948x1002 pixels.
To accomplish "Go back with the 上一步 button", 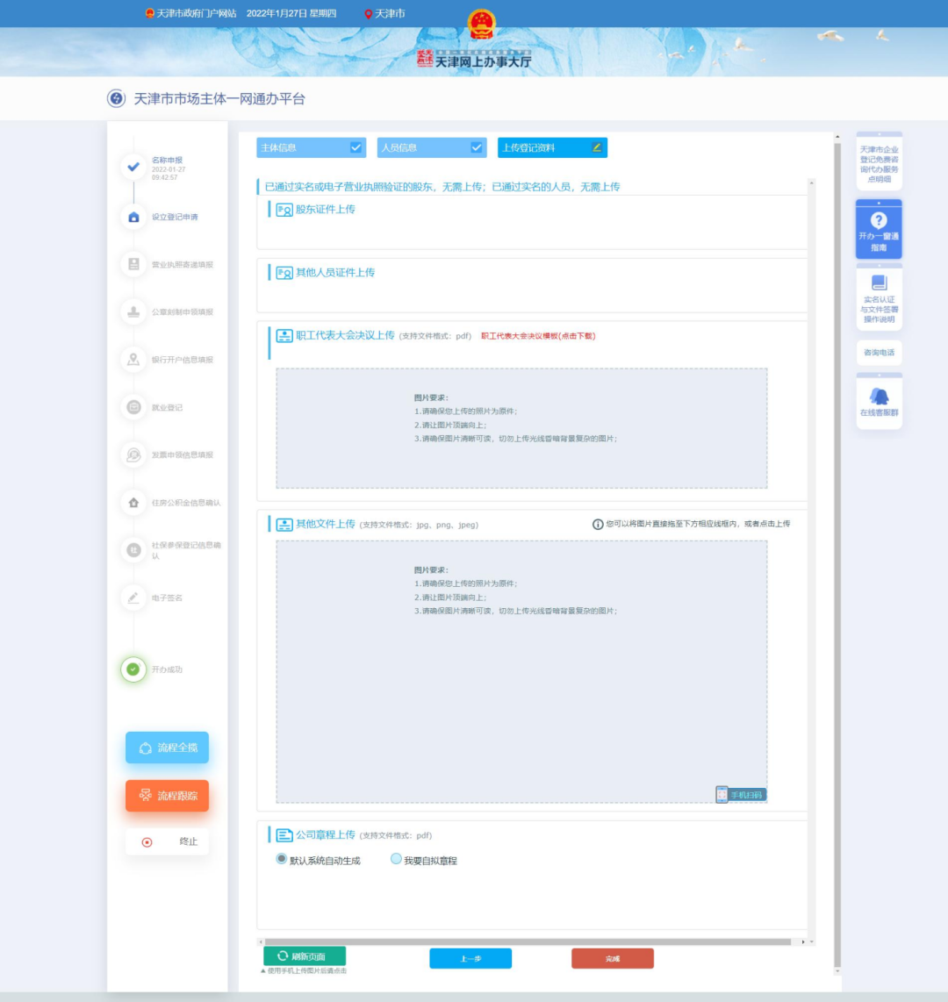I will [x=470, y=958].
